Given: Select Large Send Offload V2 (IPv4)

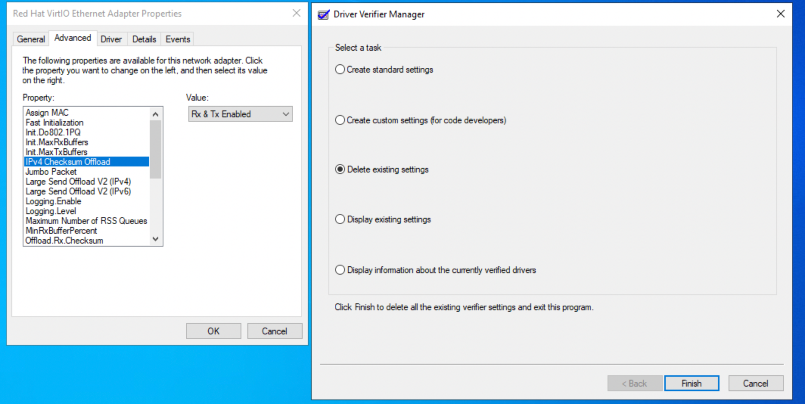Looking at the screenshot, I should (87, 182).
